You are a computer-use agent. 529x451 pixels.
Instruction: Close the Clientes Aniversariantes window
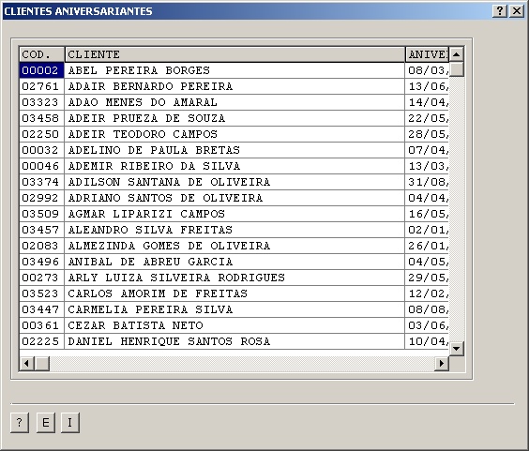coord(517,11)
